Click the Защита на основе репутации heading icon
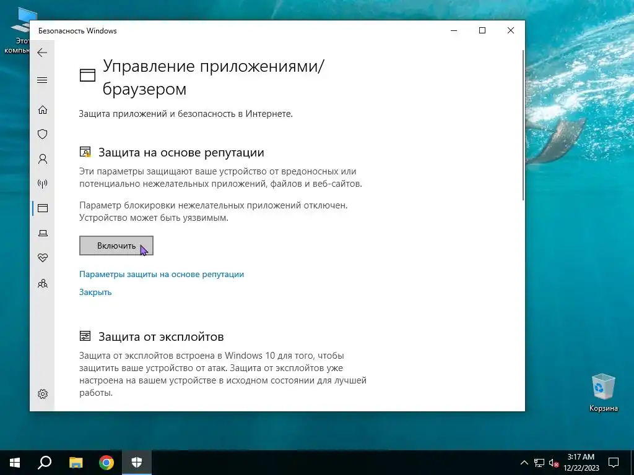The image size is (634, 475). 85,152
